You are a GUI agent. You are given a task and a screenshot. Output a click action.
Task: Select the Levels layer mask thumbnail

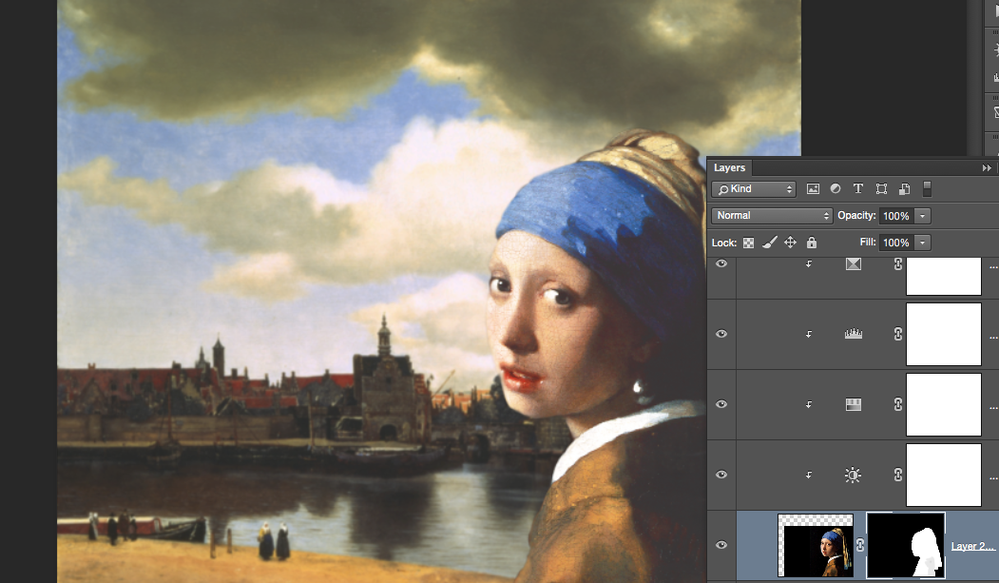coord(944,335)
